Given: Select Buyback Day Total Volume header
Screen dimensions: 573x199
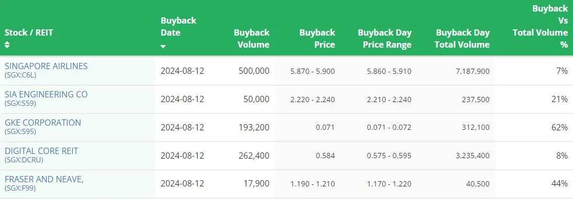Looking at the screenshot, I should coord(462,38).
